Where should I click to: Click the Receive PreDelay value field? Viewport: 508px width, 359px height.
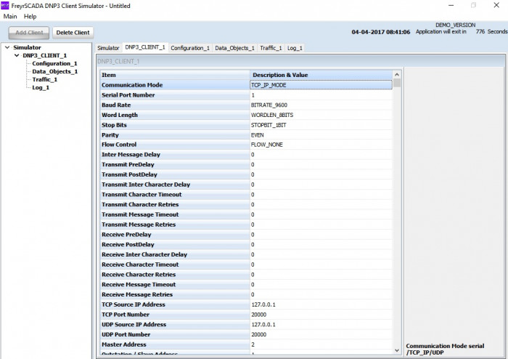321,235
